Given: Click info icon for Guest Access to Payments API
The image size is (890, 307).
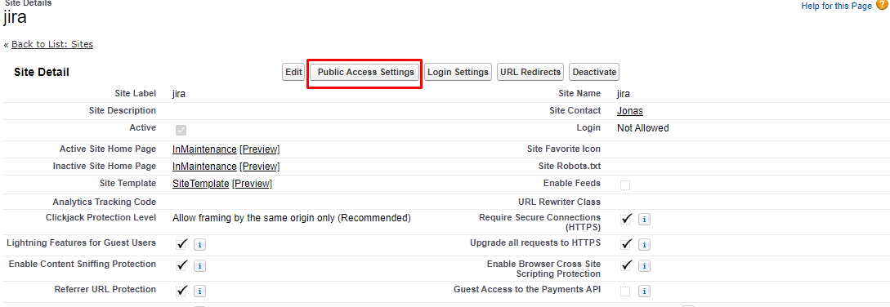Looking at the screenshot, I should click(644, 291).
